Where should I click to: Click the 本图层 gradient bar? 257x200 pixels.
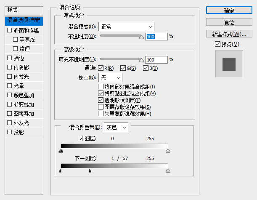coord(114,146)
